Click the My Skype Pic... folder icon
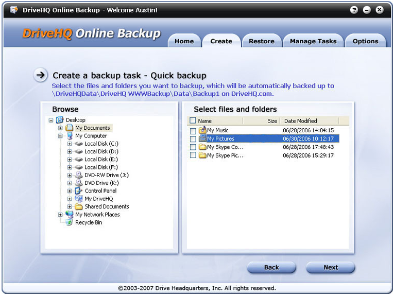This screenshot has width=394, height=295. (x=202, y=155)
